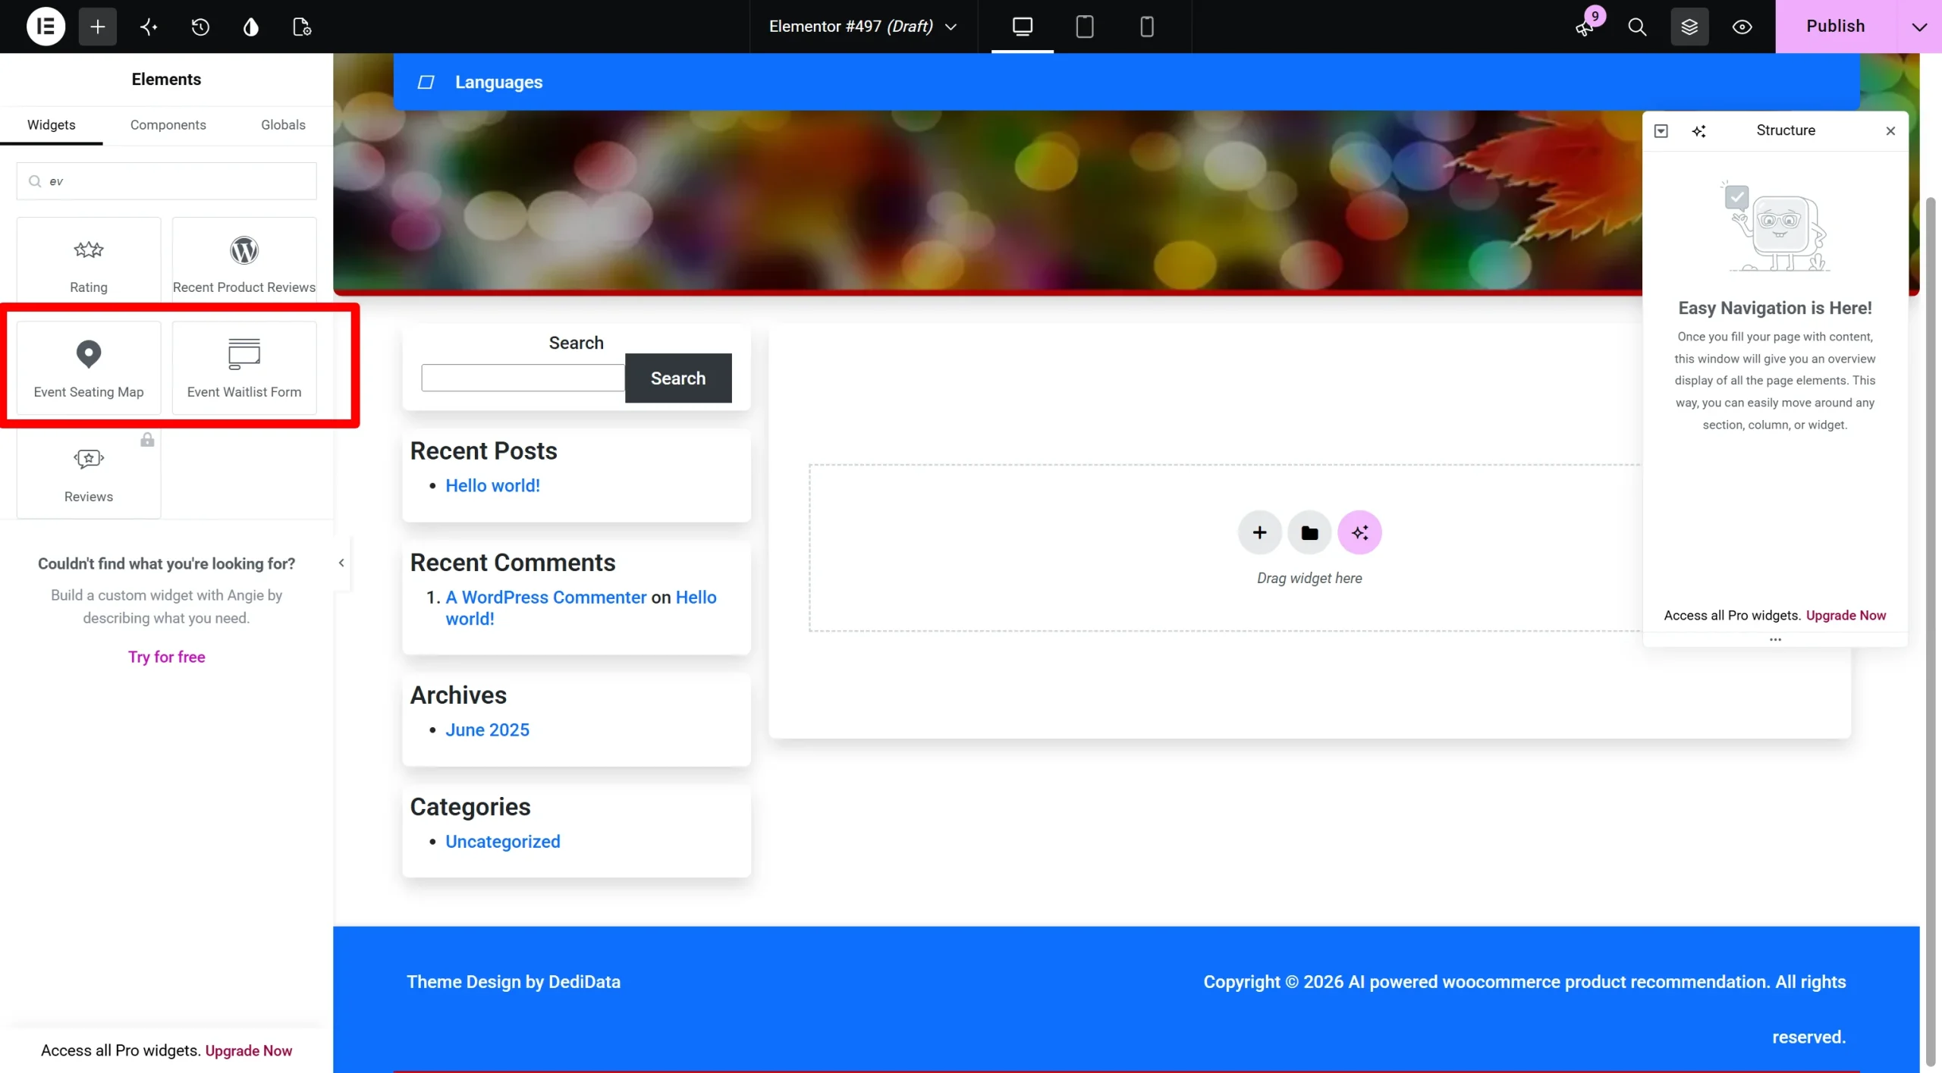Toggle the Structure layers icon
The width and height of the screenshot is (1942, 1073).
tap(1689, 27)
